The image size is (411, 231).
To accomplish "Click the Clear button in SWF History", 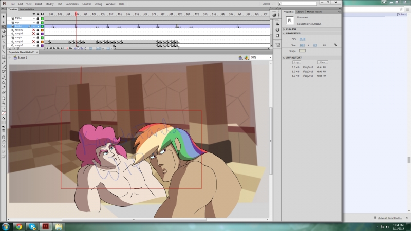I will pos(323,62).
